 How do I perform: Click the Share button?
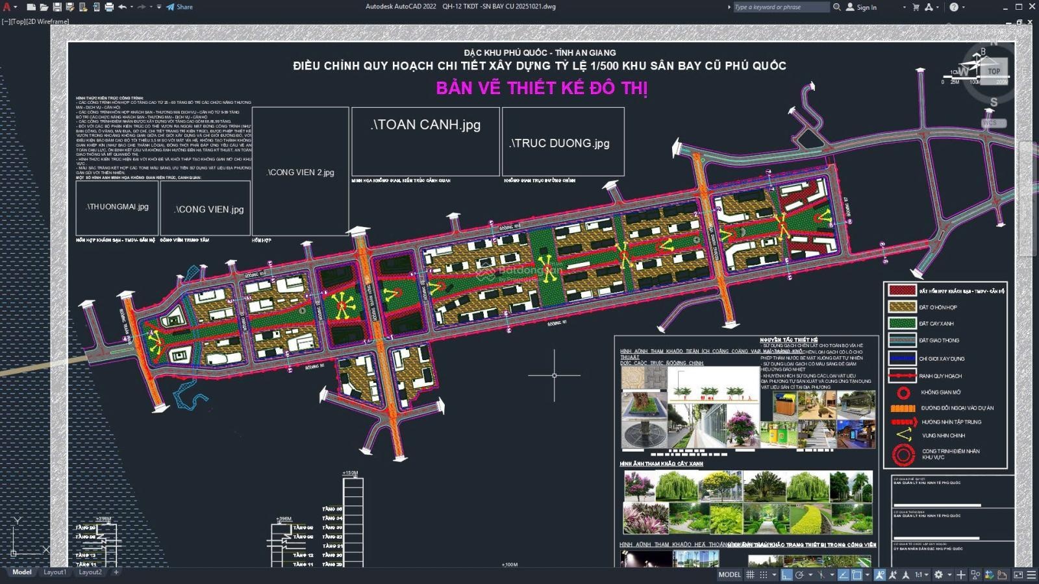180,7
